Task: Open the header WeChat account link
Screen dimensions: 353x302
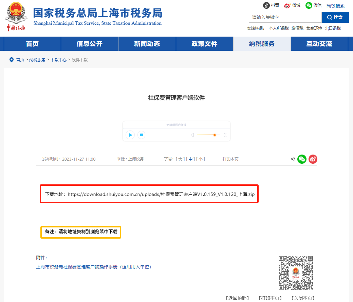Action: click(x=313, y=5)
